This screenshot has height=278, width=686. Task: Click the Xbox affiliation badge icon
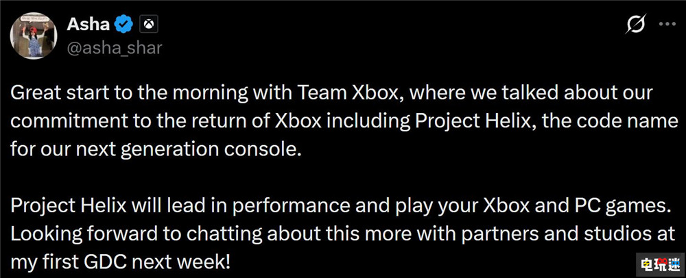pos(148,25)
